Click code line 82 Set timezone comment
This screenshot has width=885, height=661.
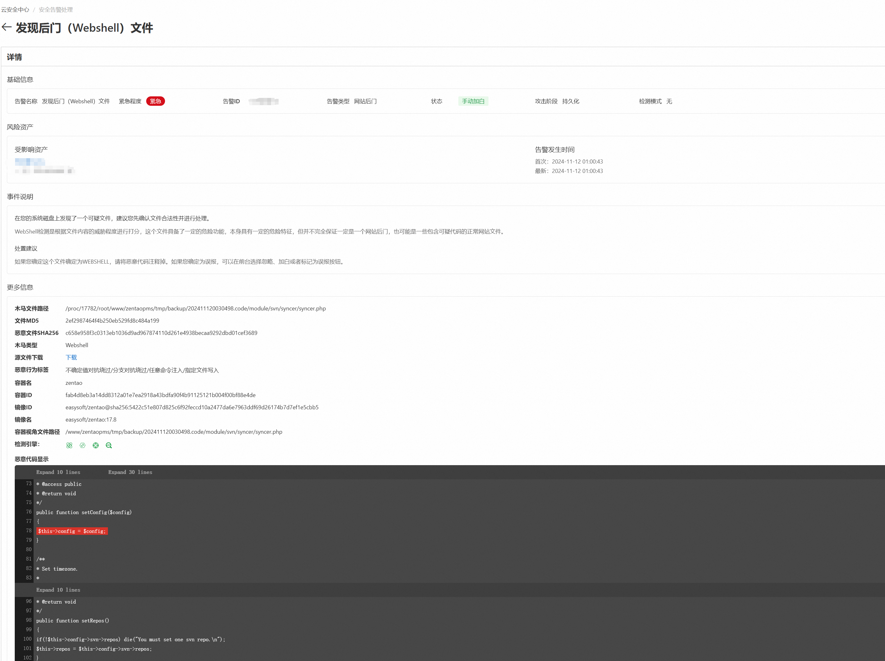(57, 569)
